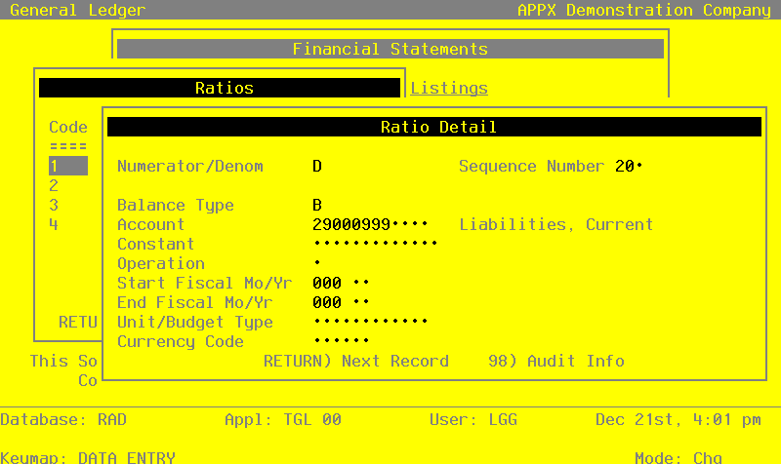Click the Unit/Budget Type label
Viewport: 781px width, 464px height.
(194, 323)
